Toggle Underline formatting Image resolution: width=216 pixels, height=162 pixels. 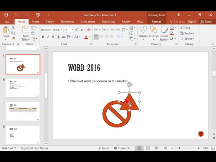[x=53, y=37]
